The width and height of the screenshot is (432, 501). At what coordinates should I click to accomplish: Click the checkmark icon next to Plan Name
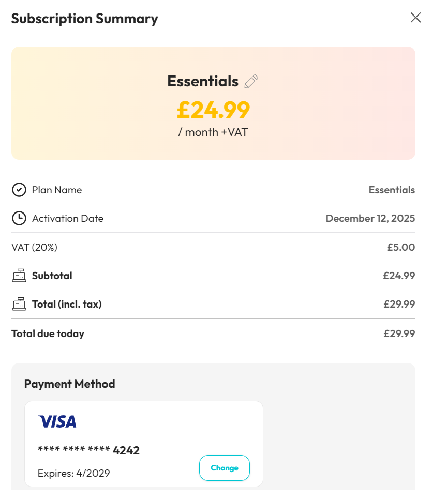click(19, 190)
